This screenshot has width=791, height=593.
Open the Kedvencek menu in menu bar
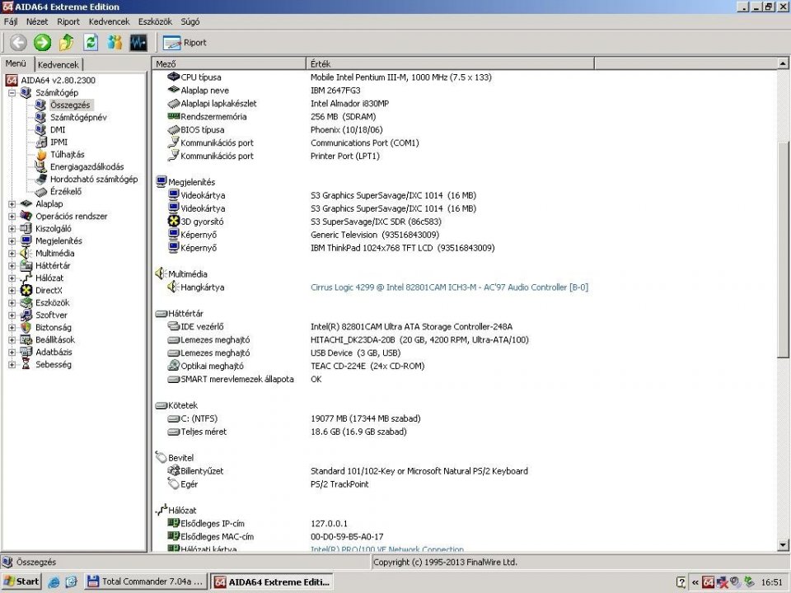click(109, 21)
